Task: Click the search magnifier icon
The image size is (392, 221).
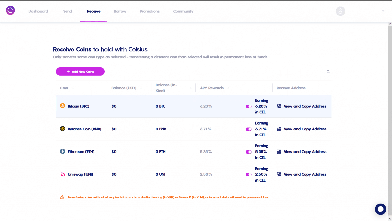Action: 328,72
